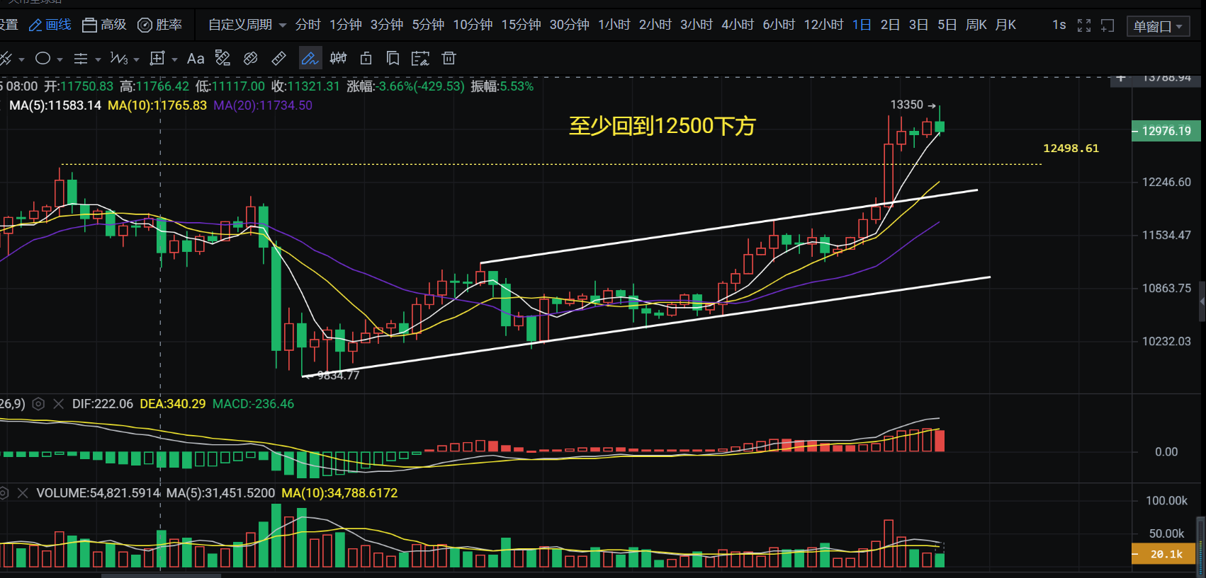Viewport: 1206px width, 578px height.
Task: Open the 胜率 win rate menu
Action: tap(159, 25)
